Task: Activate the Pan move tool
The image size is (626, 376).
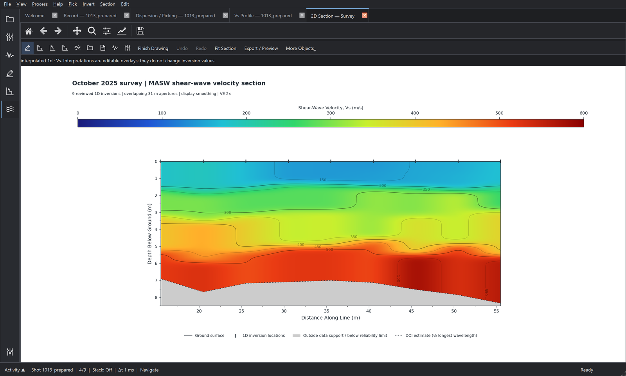Action: pyautogui.click(x=77, y=31)
